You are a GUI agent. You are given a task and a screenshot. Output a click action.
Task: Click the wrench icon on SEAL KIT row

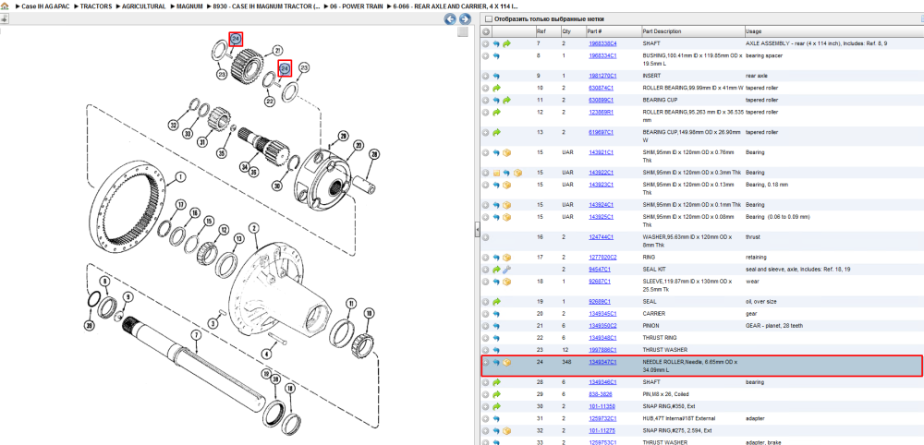pos(506,270)
